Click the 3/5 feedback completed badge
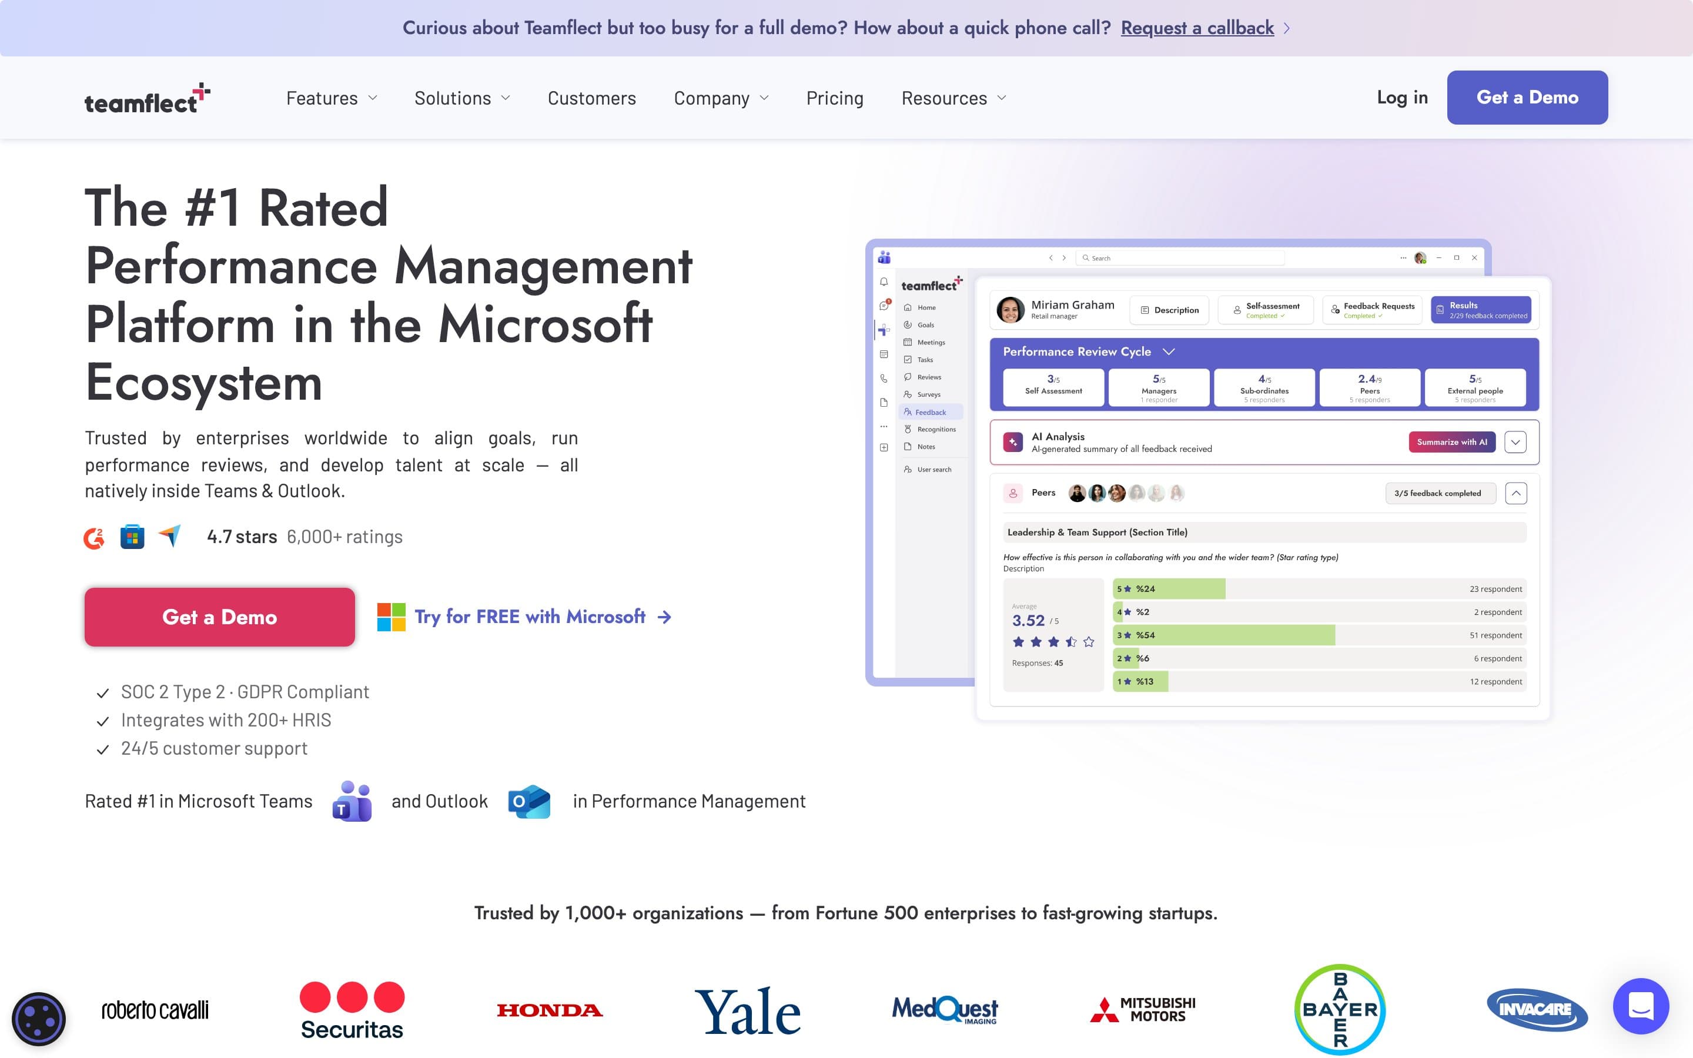Image resolution: width=1693 pixels, height=1058 pixels. (x=1440, y=493)
